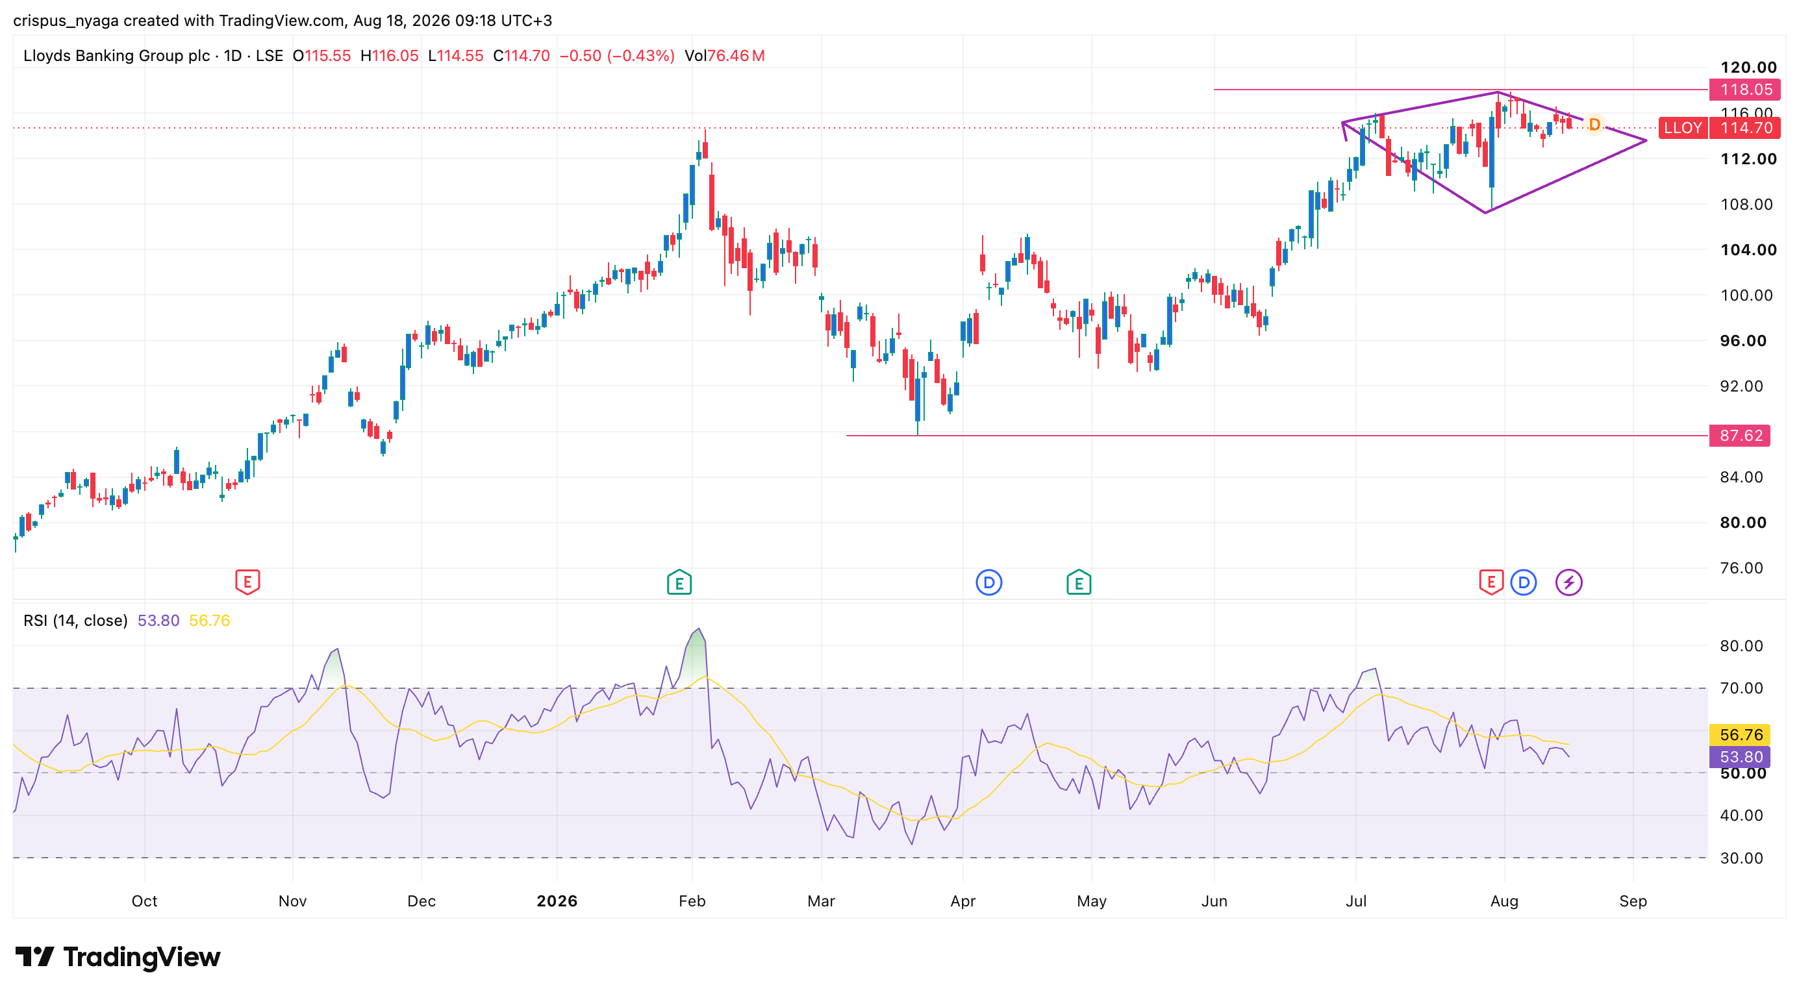Click the 104.00 price axis label
The height and width of the screenshot is (996, 1799).
coord(1748,250)
